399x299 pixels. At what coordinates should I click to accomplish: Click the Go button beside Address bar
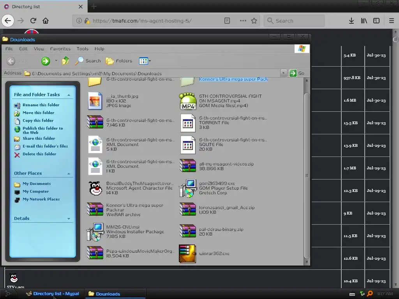point(297,73)
